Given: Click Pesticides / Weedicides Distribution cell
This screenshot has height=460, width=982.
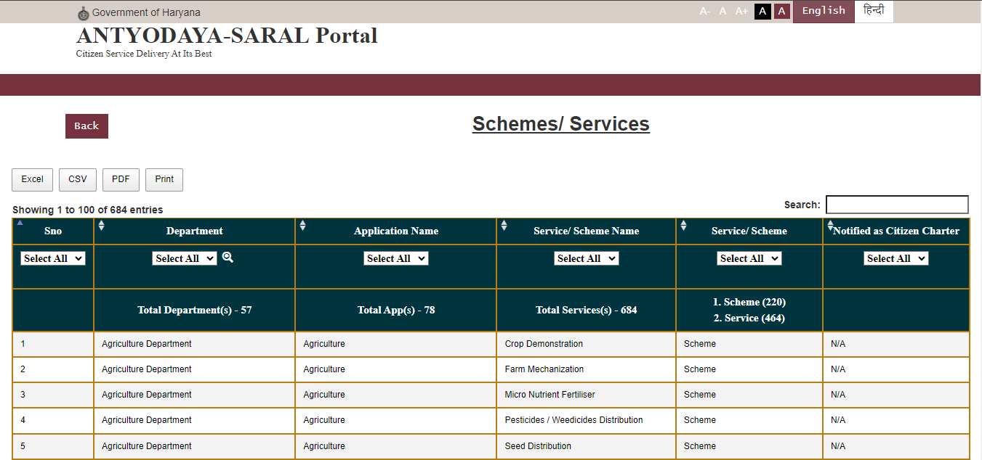Looking at the screenshot, I should point(587,420).
